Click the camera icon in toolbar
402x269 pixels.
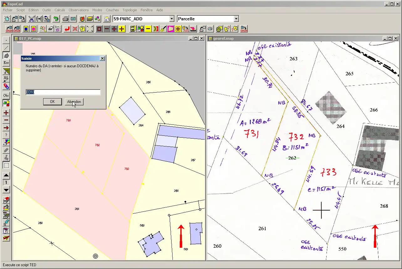click(210, 29)
